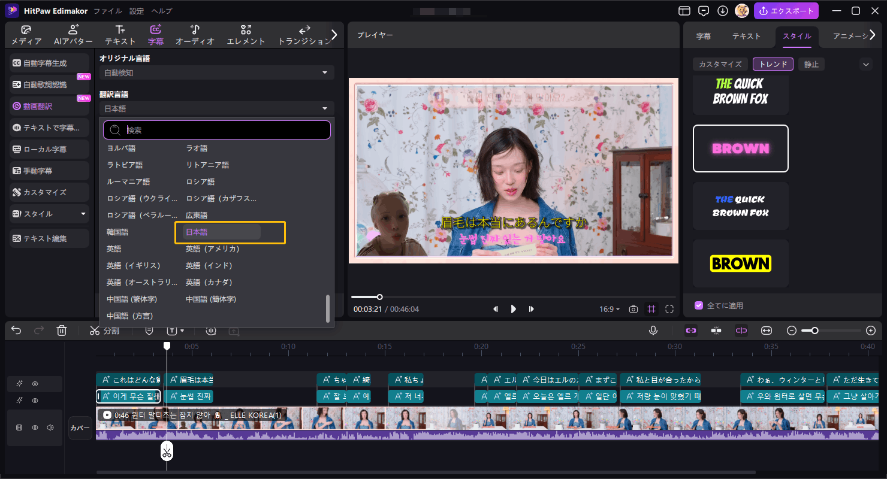Open the 自動字幕生成 (auto subtitle) tool
The image size is (887, 479).
pyautogui.click(x=49, y=62)
